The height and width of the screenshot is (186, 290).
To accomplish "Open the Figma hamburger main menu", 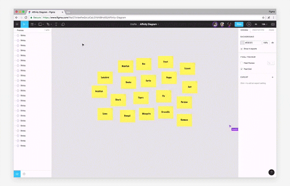I will (x=17, y=24).
